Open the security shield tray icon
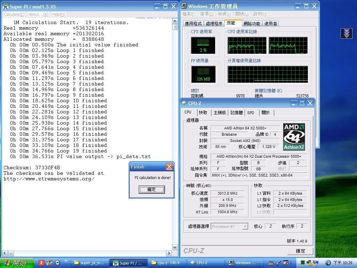The image size is (357, 268). (x=315, y=263)
